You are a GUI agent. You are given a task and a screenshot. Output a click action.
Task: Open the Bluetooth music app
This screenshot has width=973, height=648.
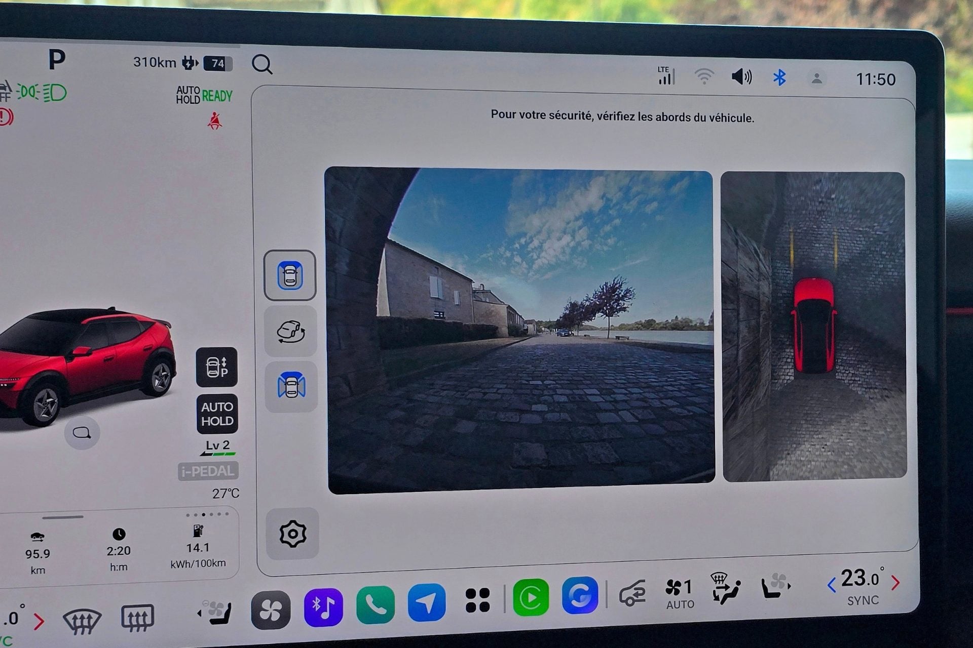pos(323,607)
